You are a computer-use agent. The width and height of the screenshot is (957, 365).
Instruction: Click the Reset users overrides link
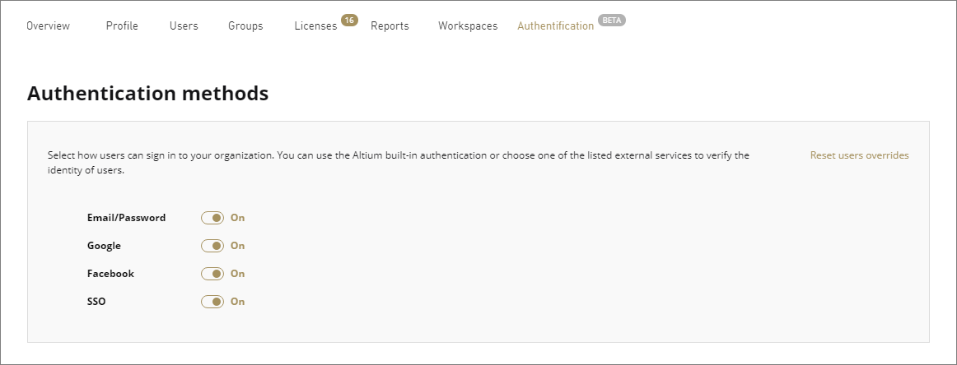[859, 155]
